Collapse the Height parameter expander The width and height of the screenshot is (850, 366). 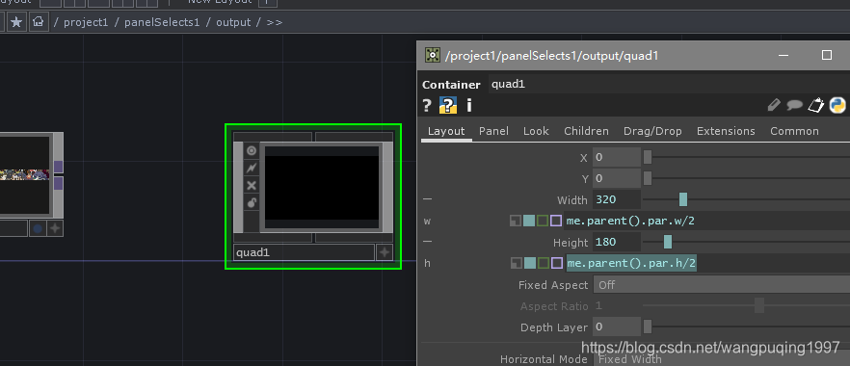point(428,242)
